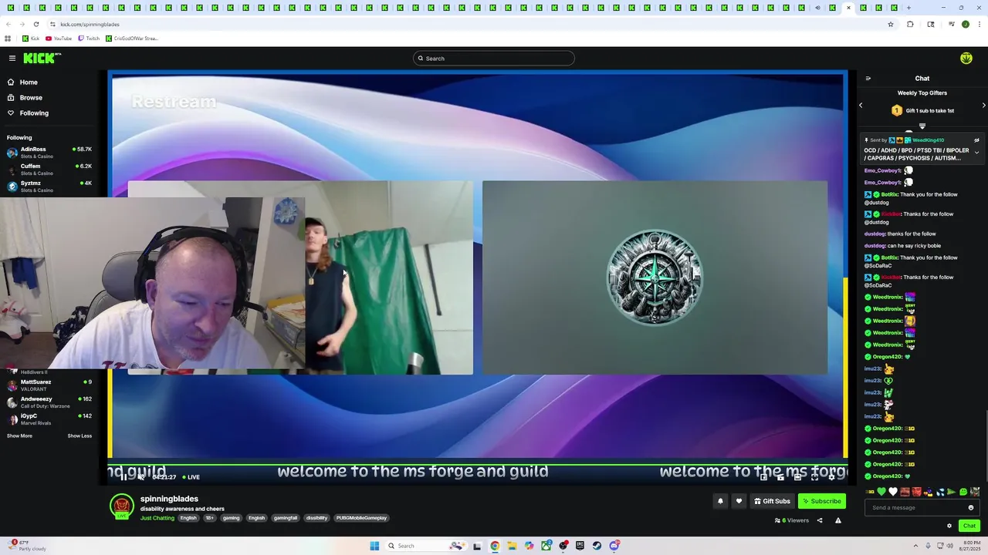Screen dimensions: 988x555
Task: Toggle stream notifications bell
Action: point(720,501)
